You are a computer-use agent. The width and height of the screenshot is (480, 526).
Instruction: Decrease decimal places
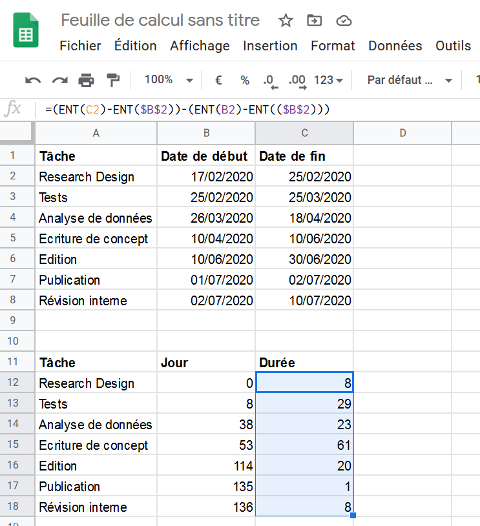tap(271, 81)
